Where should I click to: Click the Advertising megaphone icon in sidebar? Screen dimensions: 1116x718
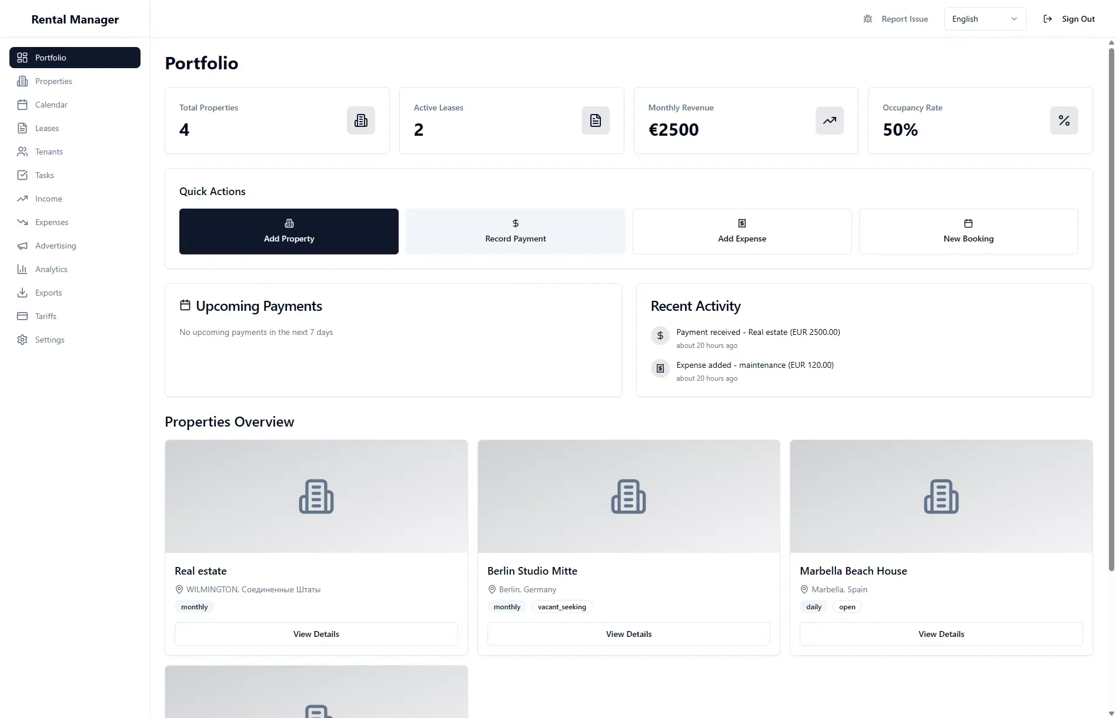pos(22,246)
